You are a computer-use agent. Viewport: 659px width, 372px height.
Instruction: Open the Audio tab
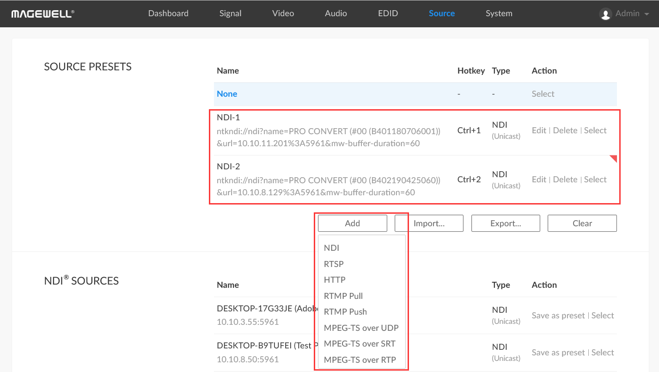pos(336,13)
